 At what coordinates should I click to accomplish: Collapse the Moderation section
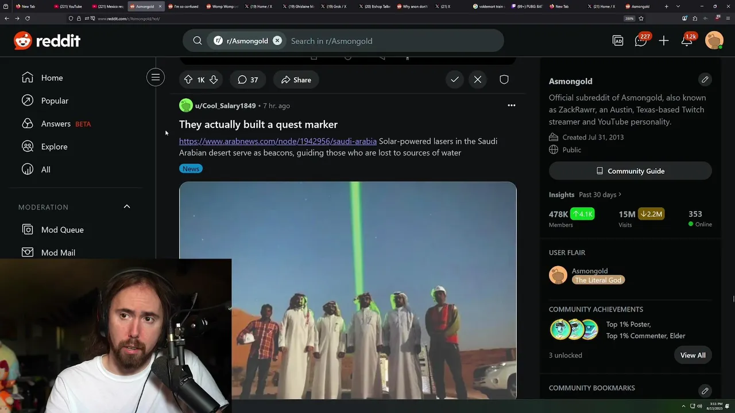click(x=127, y=206)
